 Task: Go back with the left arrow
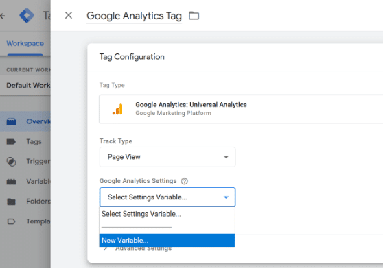pos(3,16)
